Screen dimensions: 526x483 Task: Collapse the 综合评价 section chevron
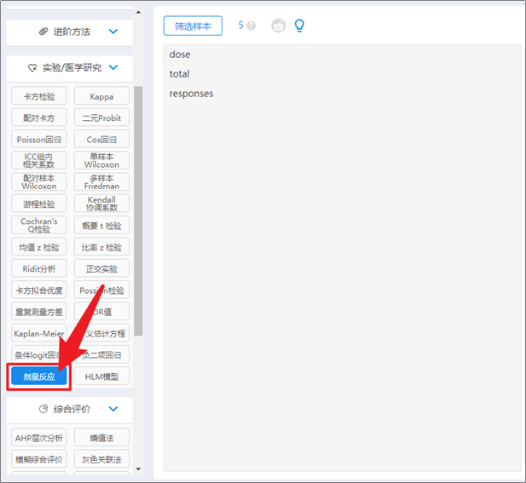(113, 409)
